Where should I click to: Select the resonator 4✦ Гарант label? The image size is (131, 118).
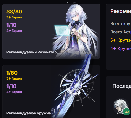(14, 31)
